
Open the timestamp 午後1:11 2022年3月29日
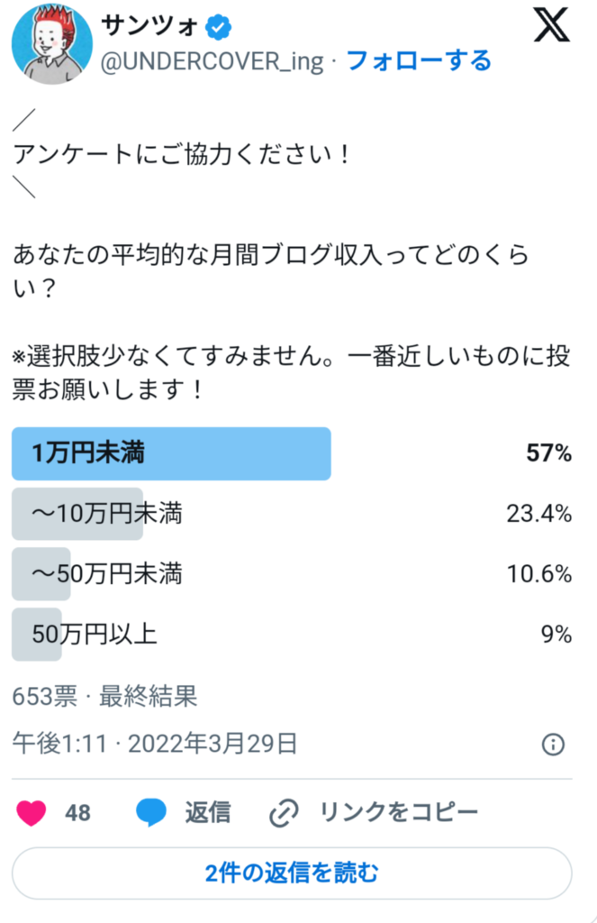[x=155, y=744]
